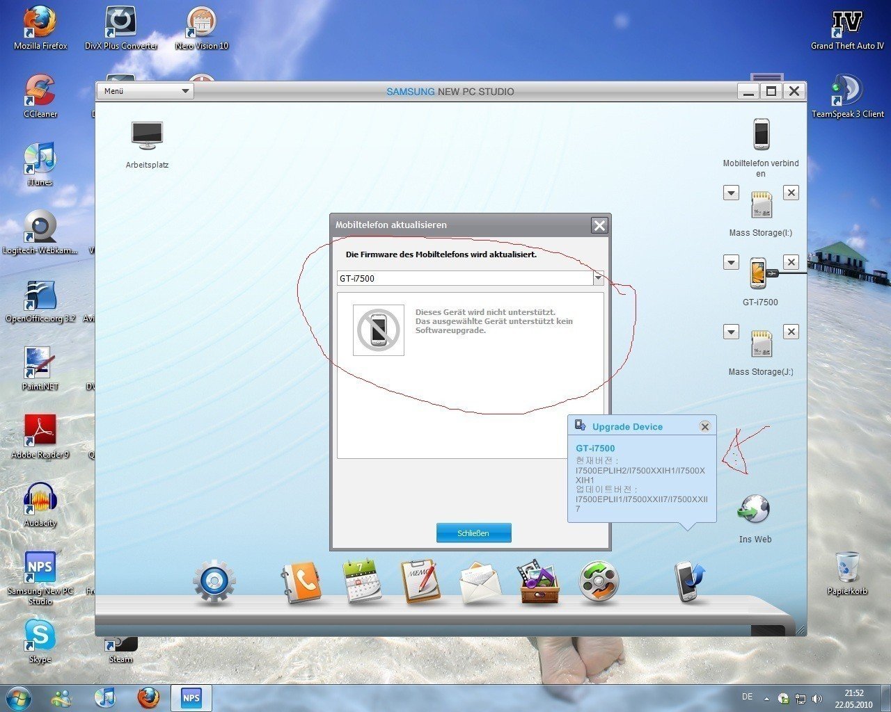Click the Mobiltelefon verbinden phone icon
891x712 pixels.
(761, 134)
